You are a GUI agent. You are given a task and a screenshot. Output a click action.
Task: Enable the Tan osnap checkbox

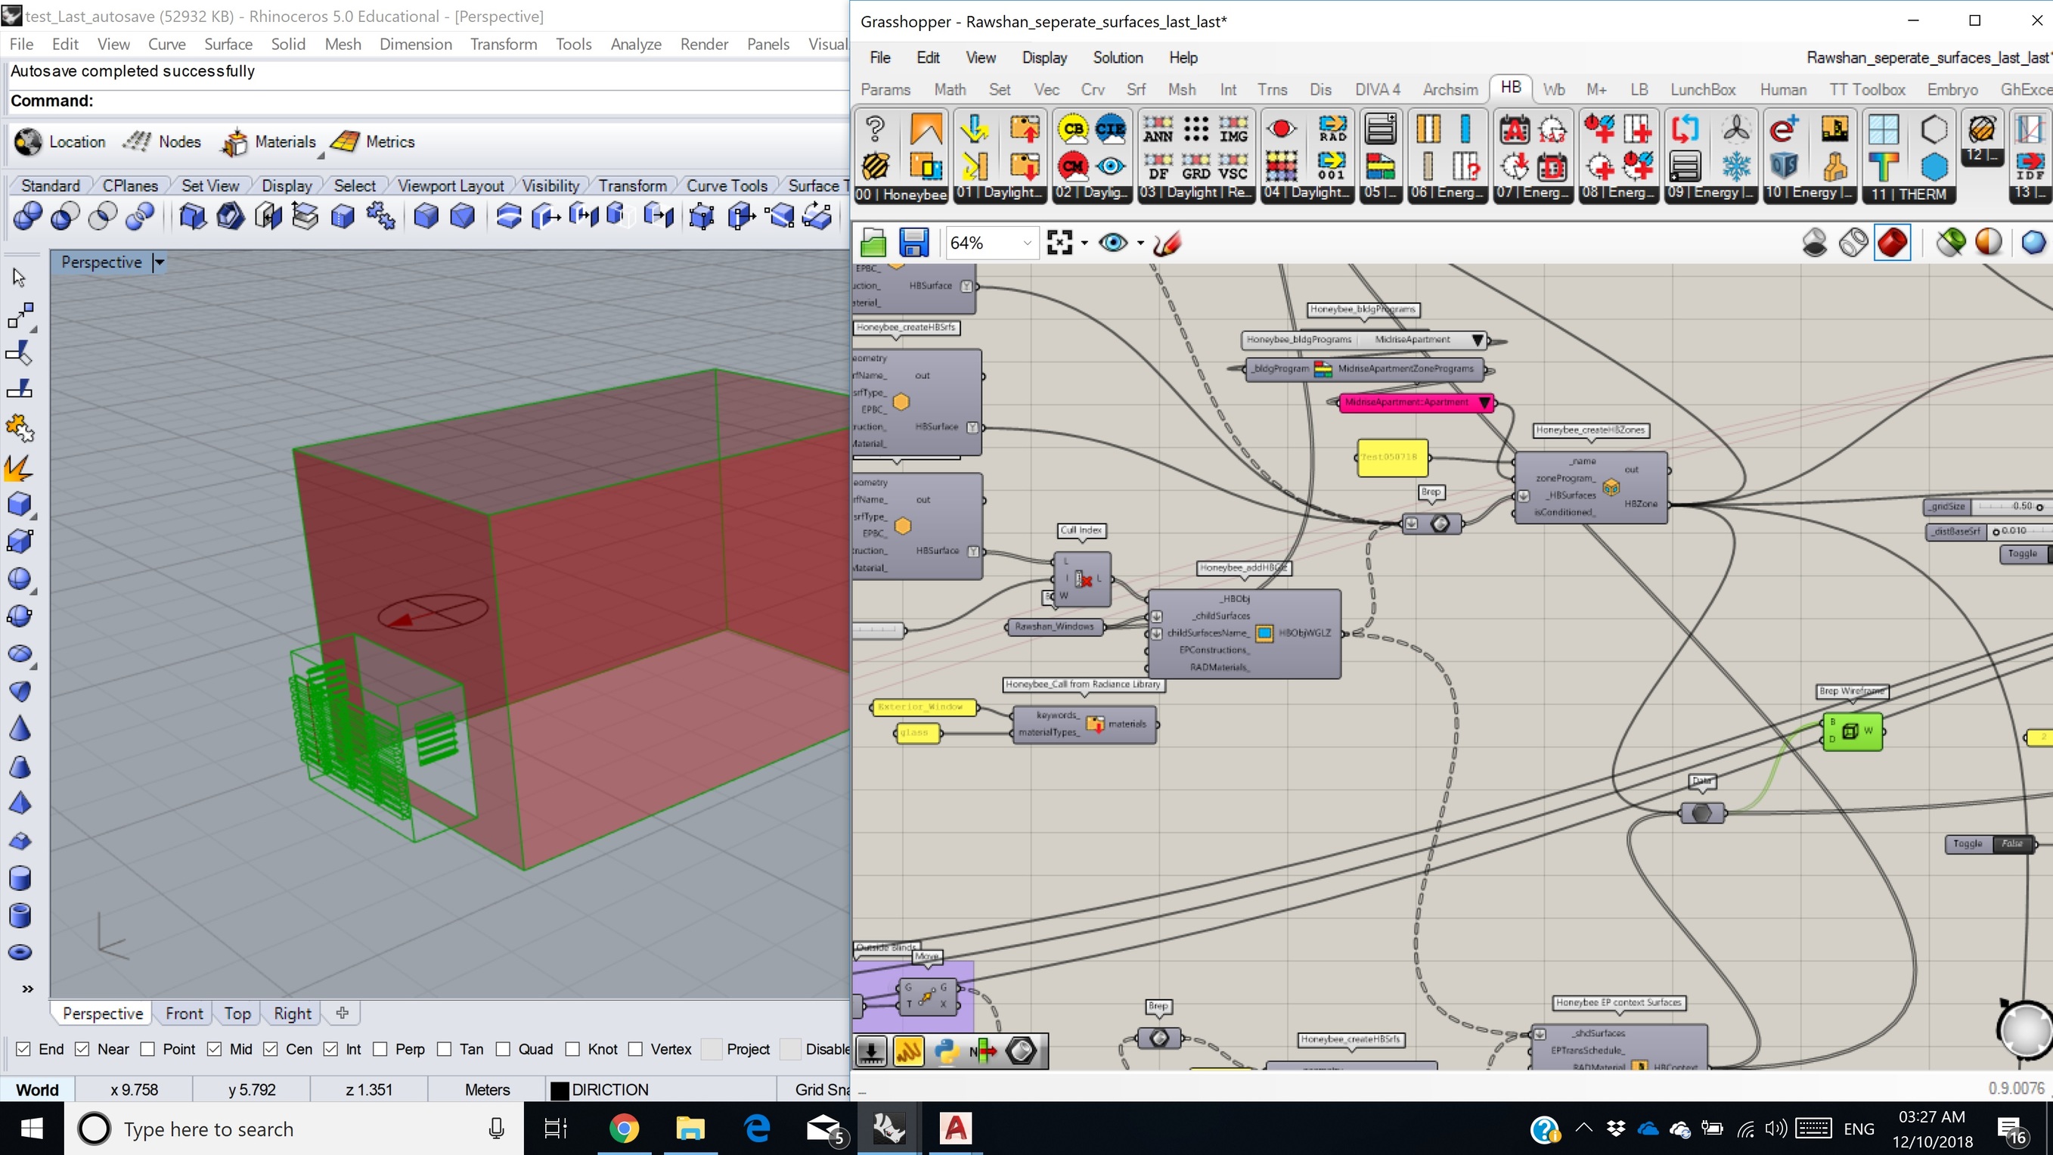[x=445, y=1049]
